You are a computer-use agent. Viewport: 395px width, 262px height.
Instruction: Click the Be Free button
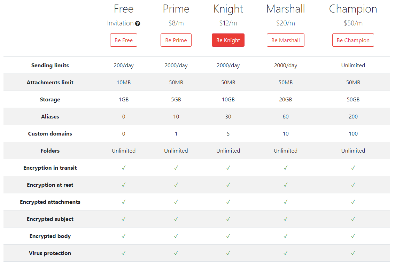pos(124,40)
